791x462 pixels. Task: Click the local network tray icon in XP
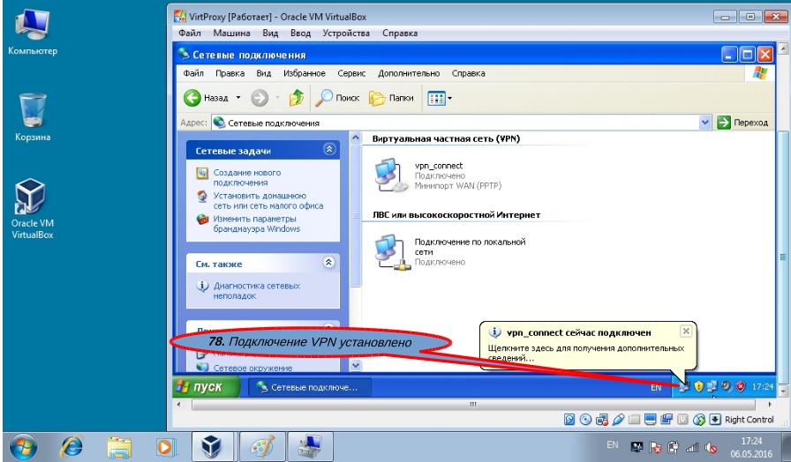pos(712,387)
